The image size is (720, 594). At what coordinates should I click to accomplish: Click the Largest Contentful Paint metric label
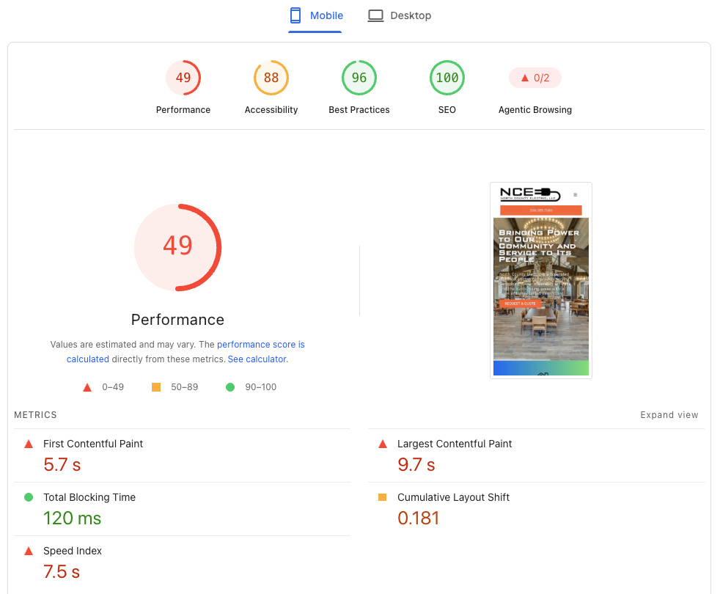click(x=455, y=444)
